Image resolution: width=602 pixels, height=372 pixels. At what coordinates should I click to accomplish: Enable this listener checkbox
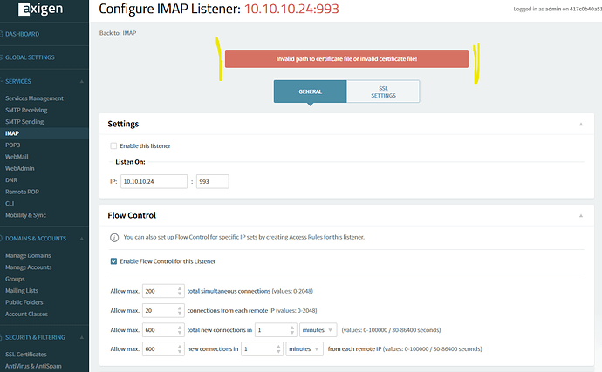pos(113,145)
